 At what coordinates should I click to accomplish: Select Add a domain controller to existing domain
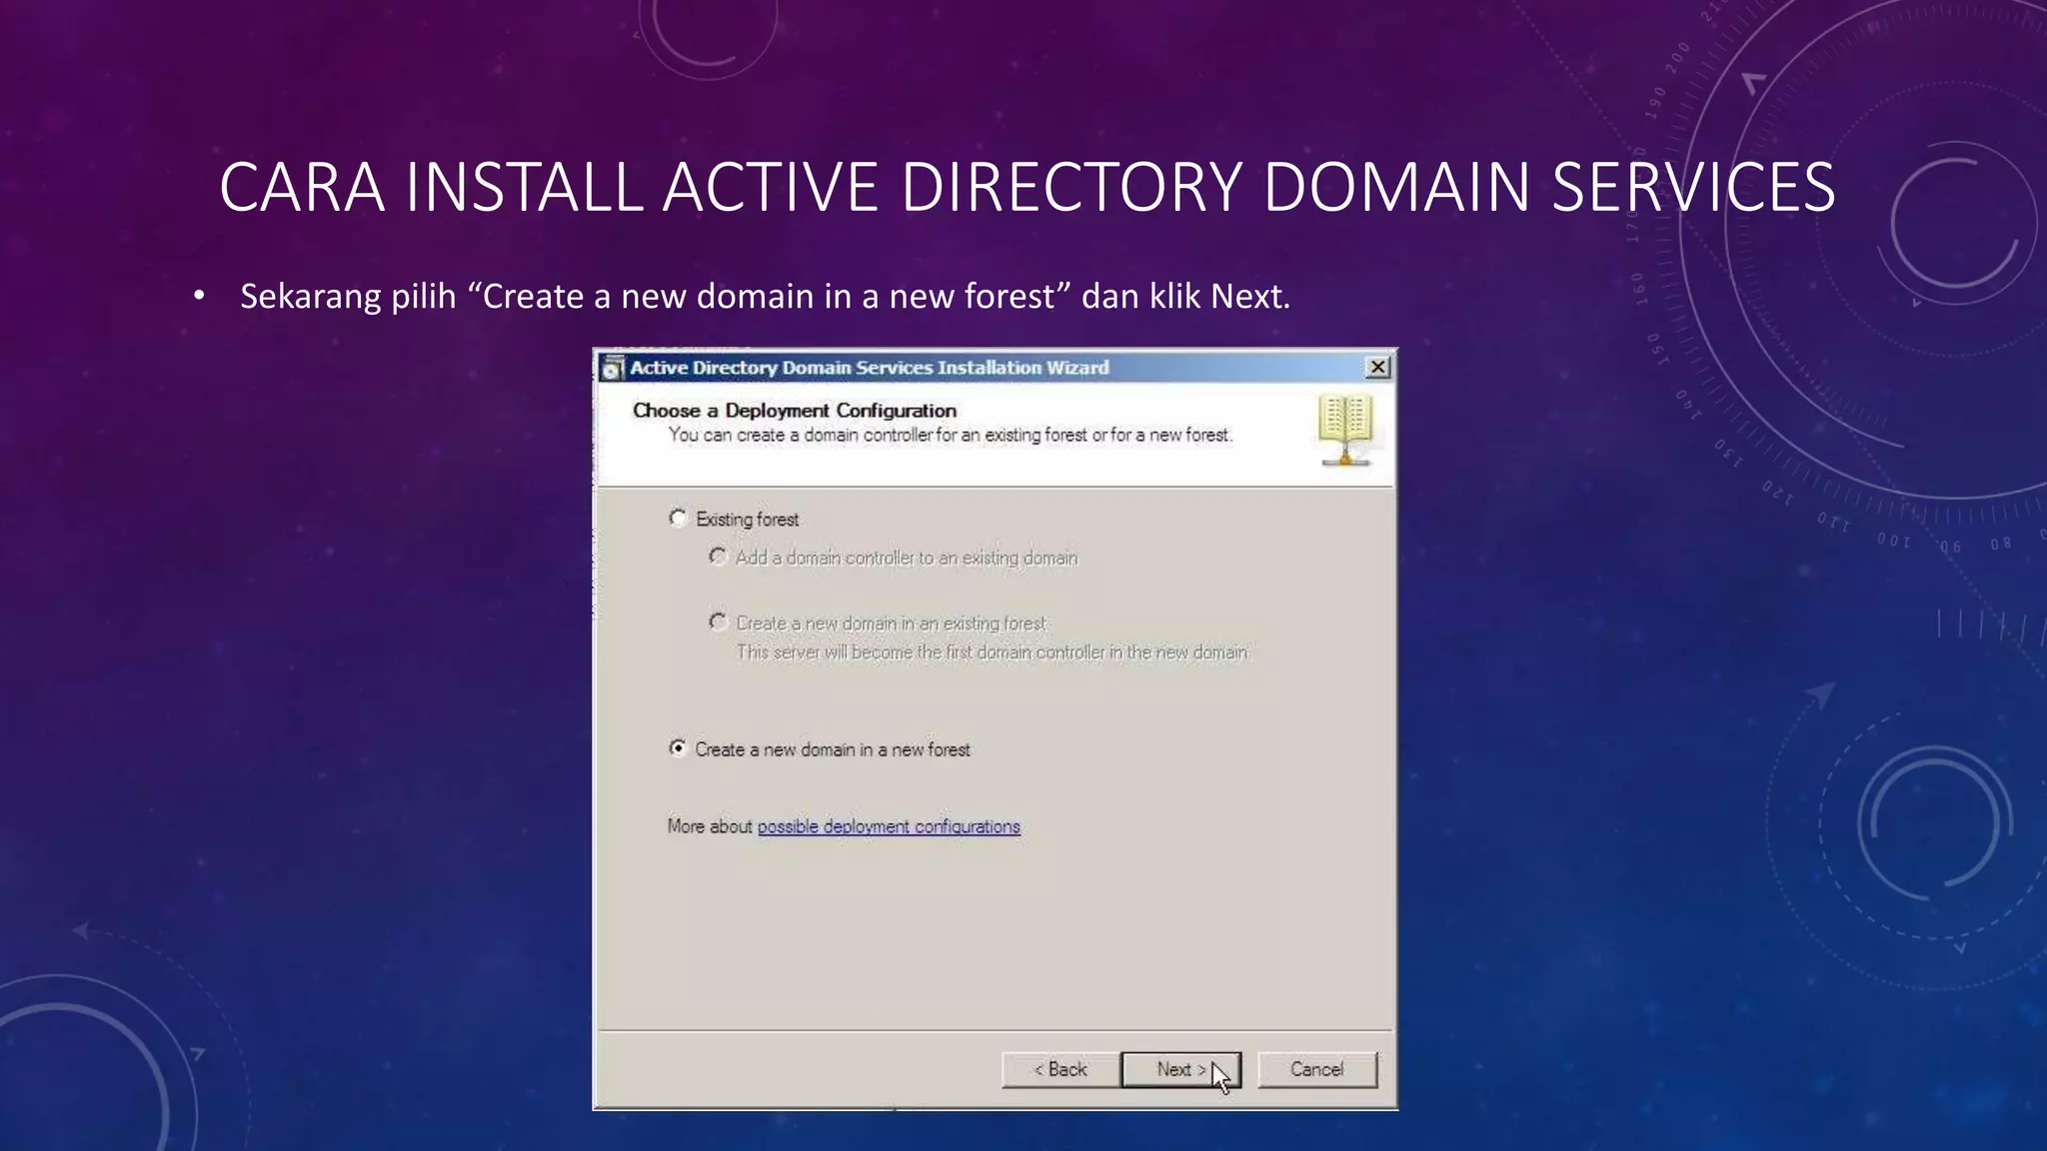click(718, 557)
